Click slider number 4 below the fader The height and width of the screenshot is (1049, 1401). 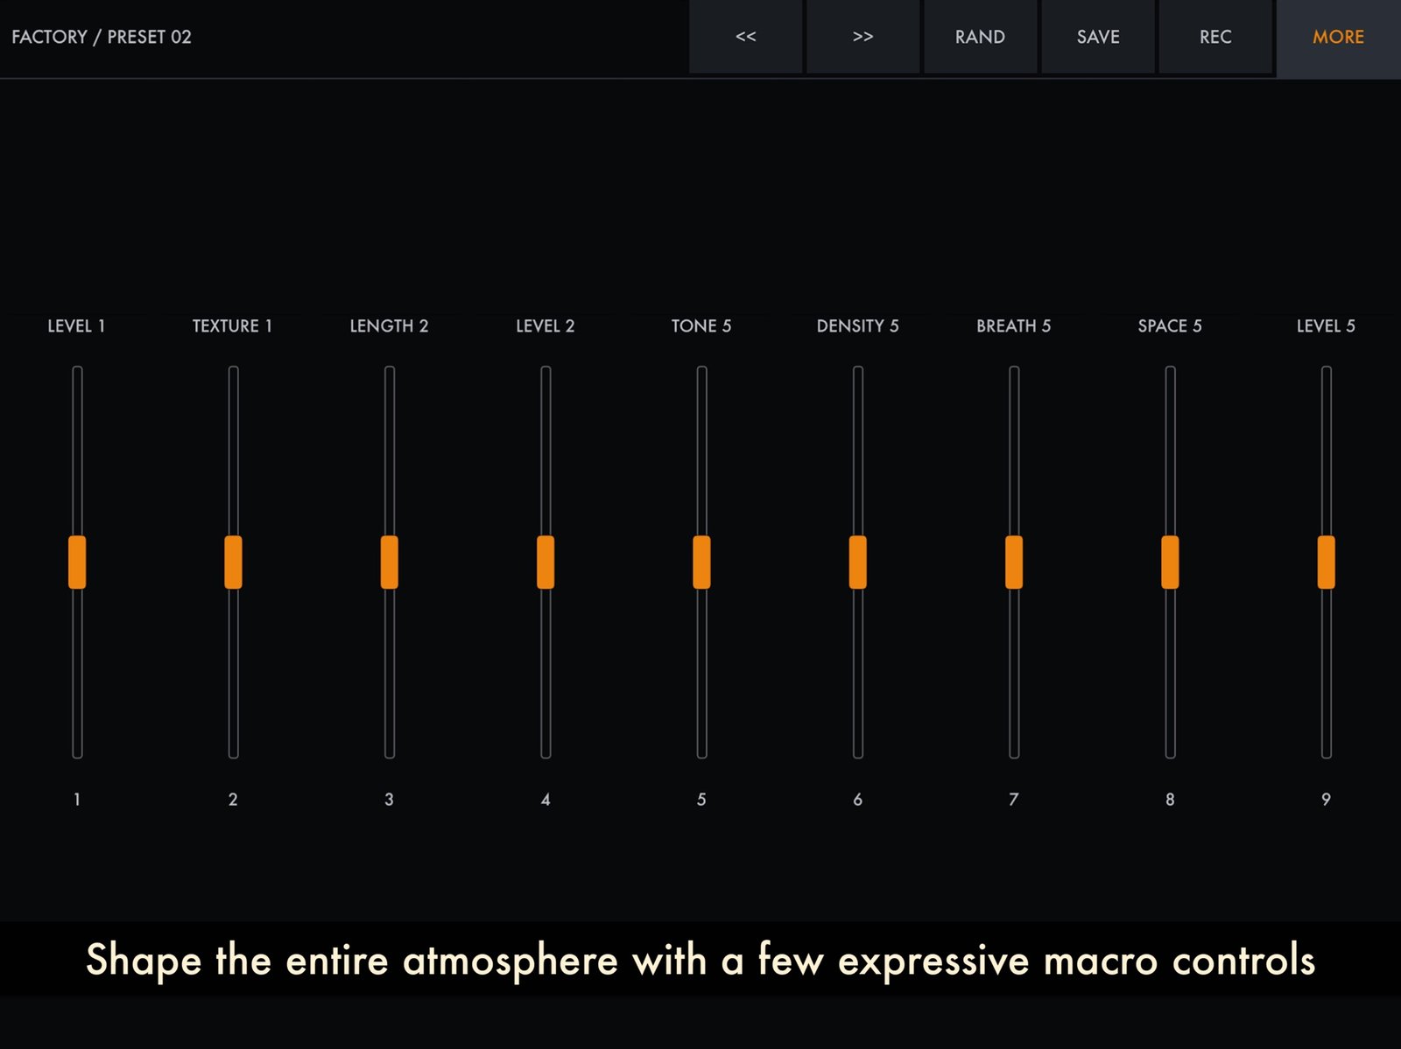(x=546, y=799)
